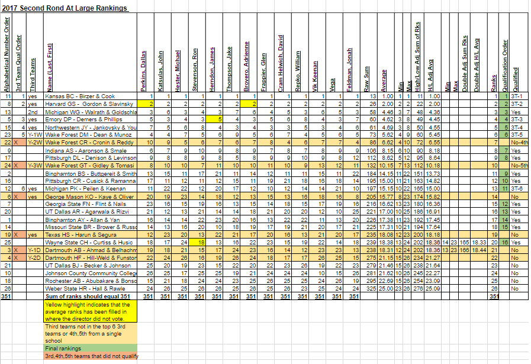This screenshot has height=364, width=531.
Task: Select the 'Johnson County Community College' cell
Action: 90,273
